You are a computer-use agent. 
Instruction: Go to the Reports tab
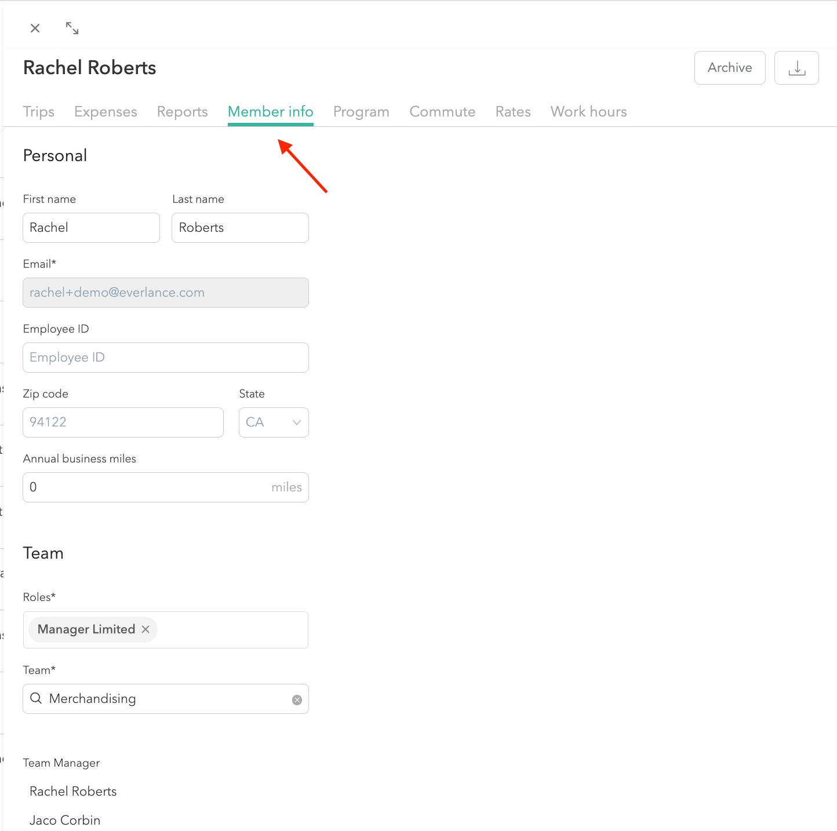click(182, 112)
